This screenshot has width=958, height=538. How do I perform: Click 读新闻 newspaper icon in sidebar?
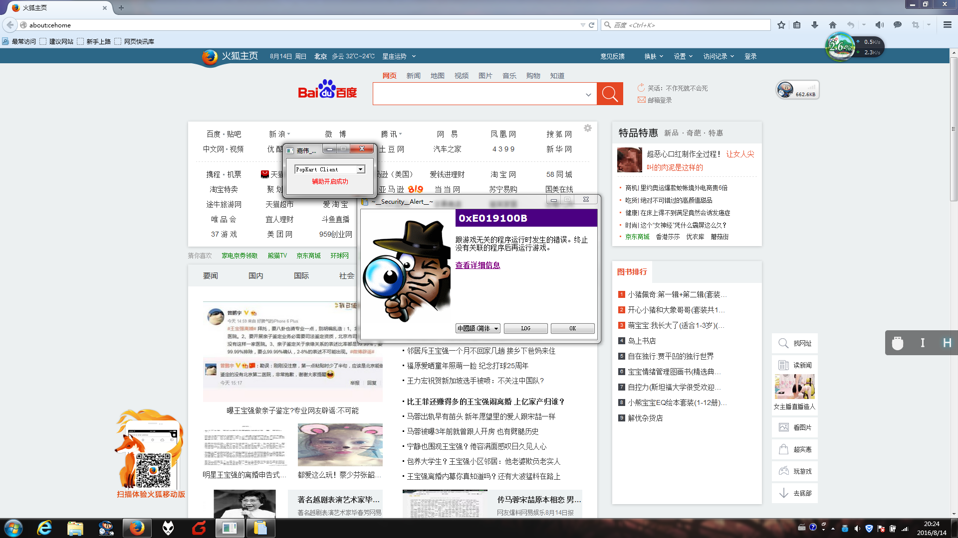[x=784, y=365]
